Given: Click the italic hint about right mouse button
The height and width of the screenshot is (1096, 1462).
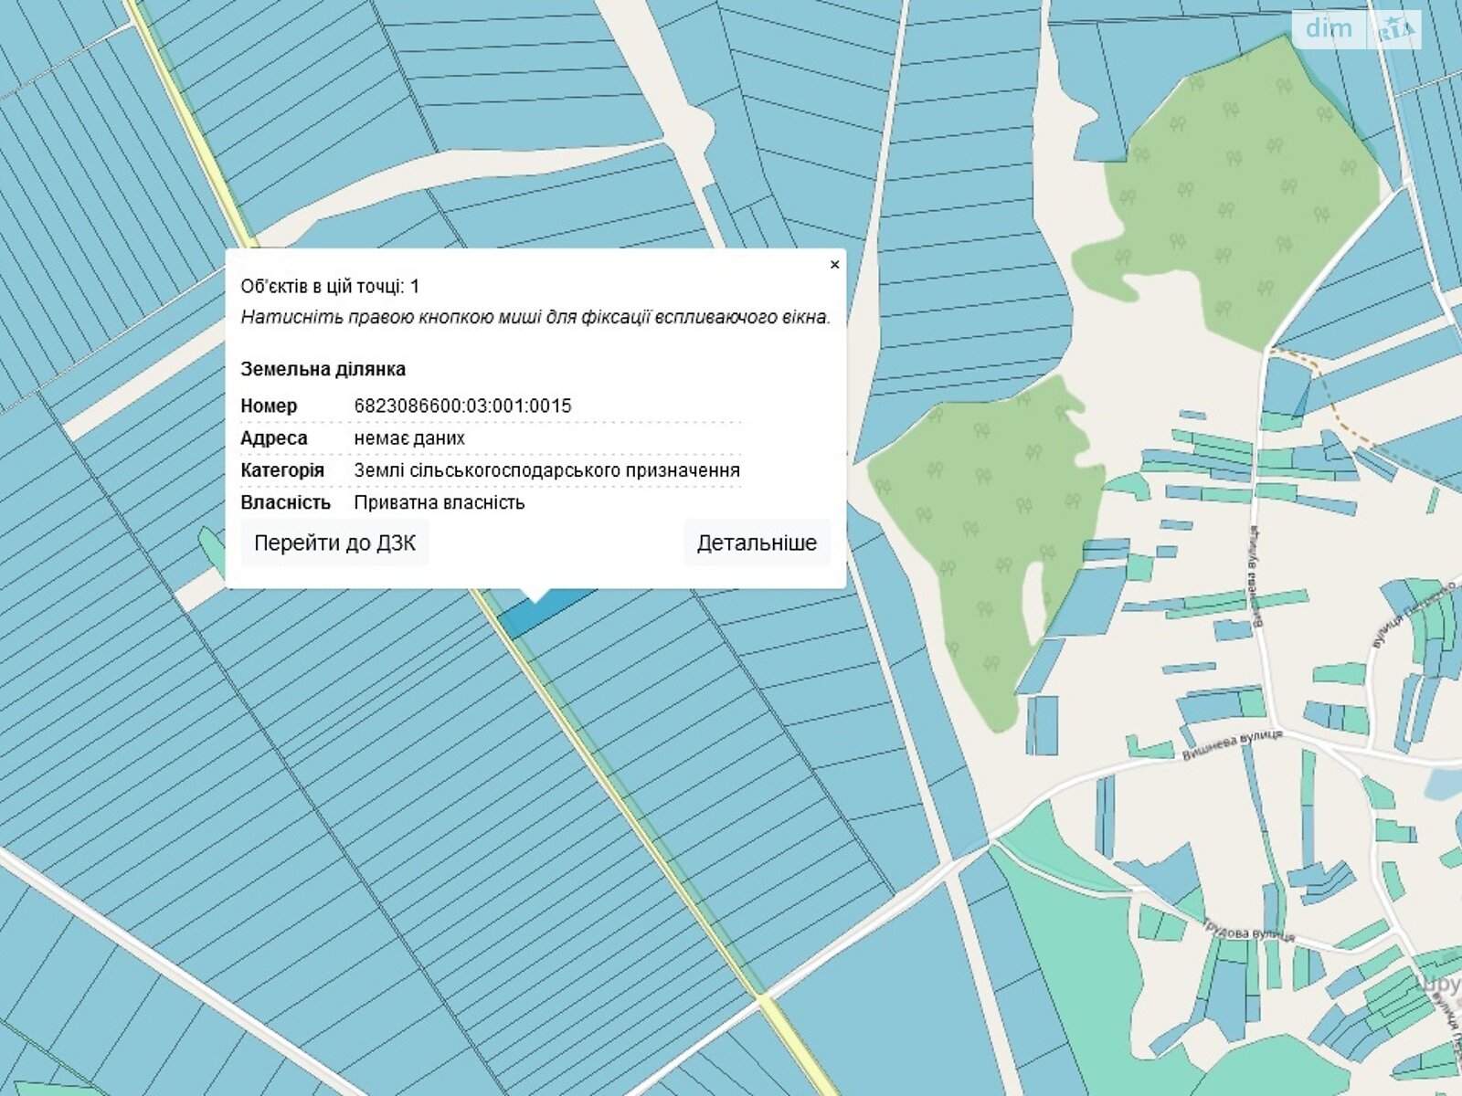Looking at the screenshot, I should pyautogui.click(x=535, y=318).
